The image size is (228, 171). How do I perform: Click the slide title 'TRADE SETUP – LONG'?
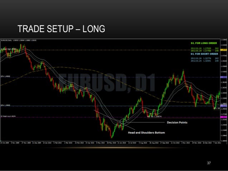(x=61, y=29)
